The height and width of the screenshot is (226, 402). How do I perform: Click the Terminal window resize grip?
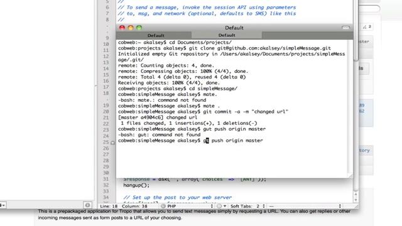350,176
